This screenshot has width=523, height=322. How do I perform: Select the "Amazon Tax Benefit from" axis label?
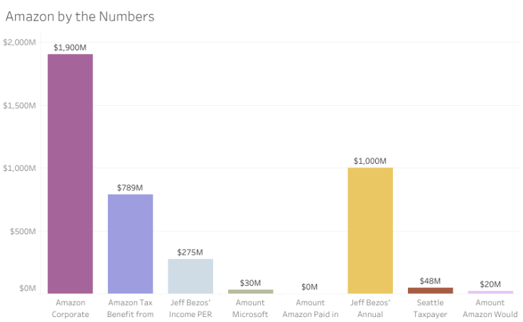pyautogui.click(x=130, y=309)
